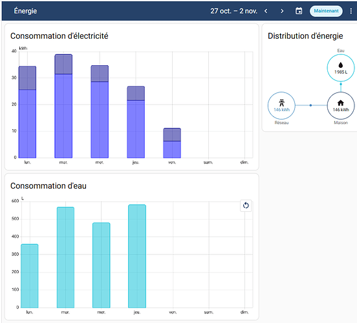Open the calendar date picker

coord(299,11)
